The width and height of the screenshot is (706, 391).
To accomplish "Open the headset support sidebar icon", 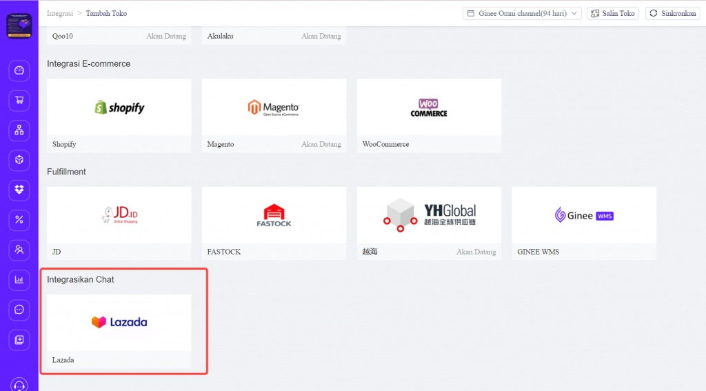I will tap(19, 385).
